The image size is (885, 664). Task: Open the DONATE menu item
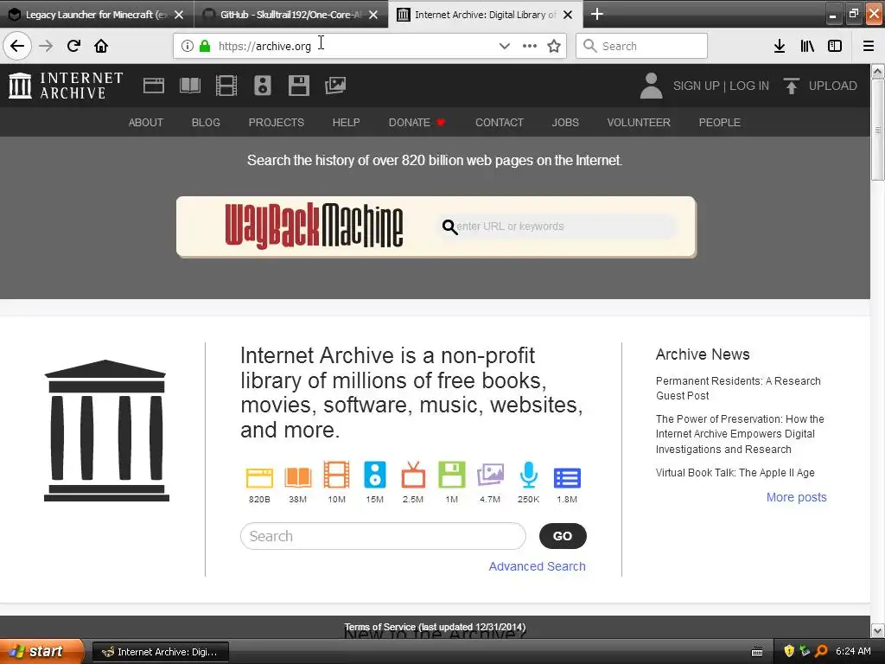click(x=417, y=123)
